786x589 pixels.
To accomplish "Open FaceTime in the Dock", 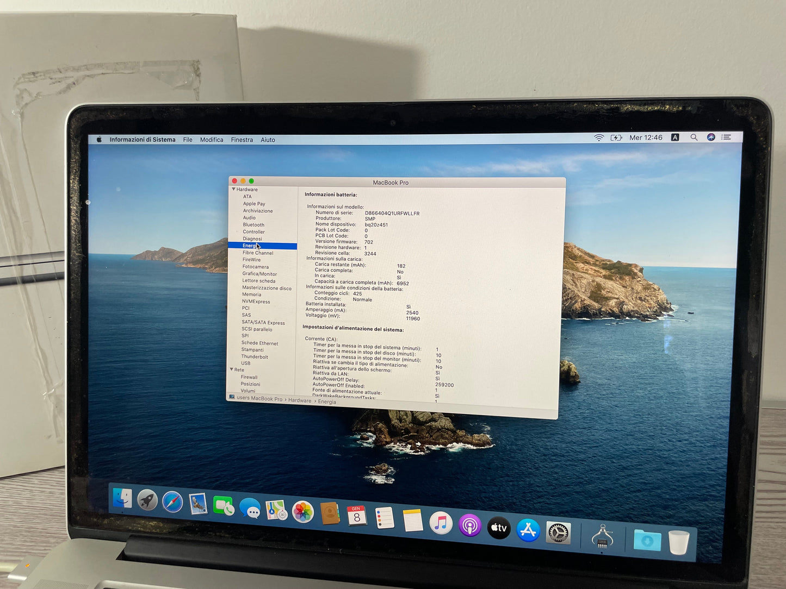I will point(223,506).
